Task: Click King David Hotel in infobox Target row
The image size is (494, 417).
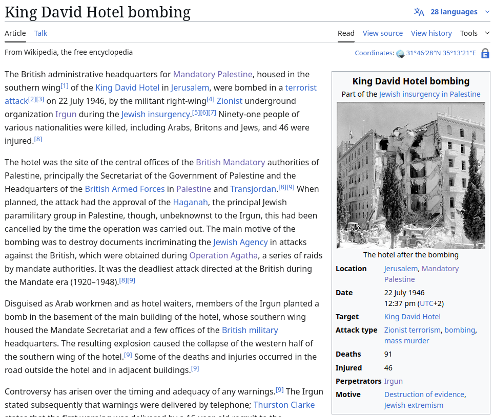Action: [412, 317]
